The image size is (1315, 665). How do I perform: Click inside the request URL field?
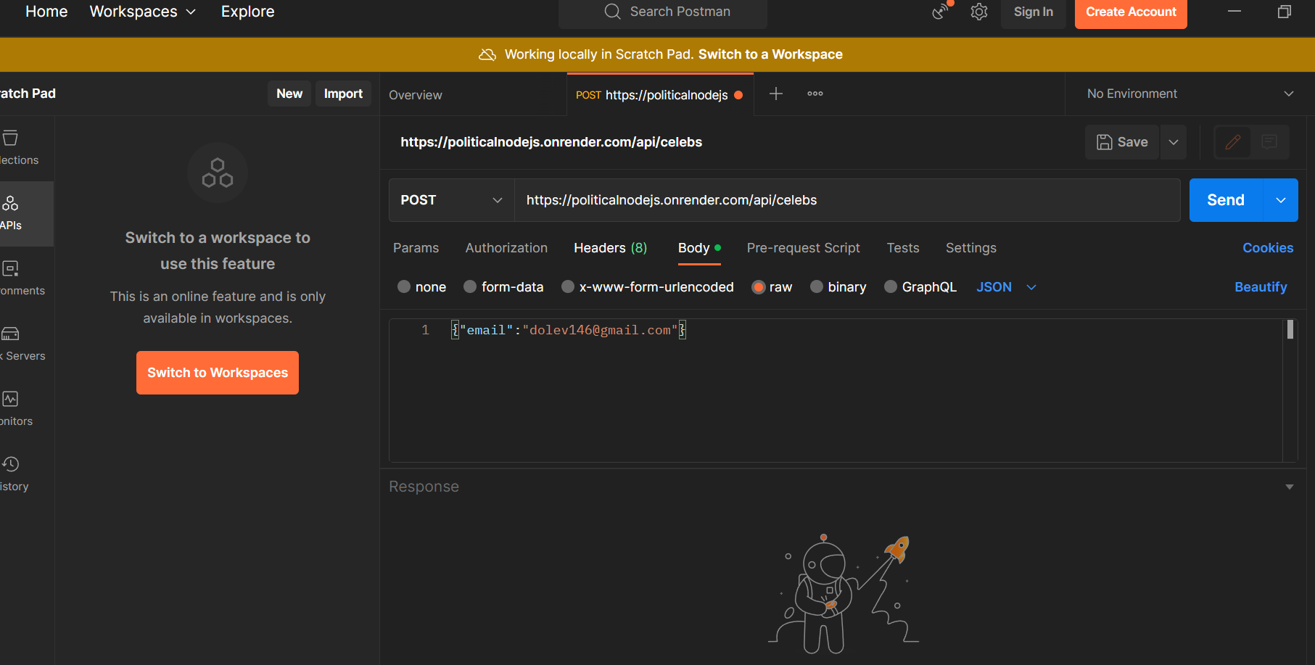click(x=798, y=199)
